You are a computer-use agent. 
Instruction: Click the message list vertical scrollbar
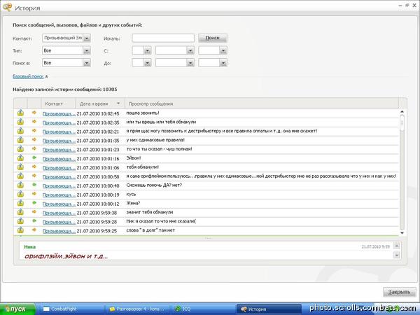click(402, 175)
